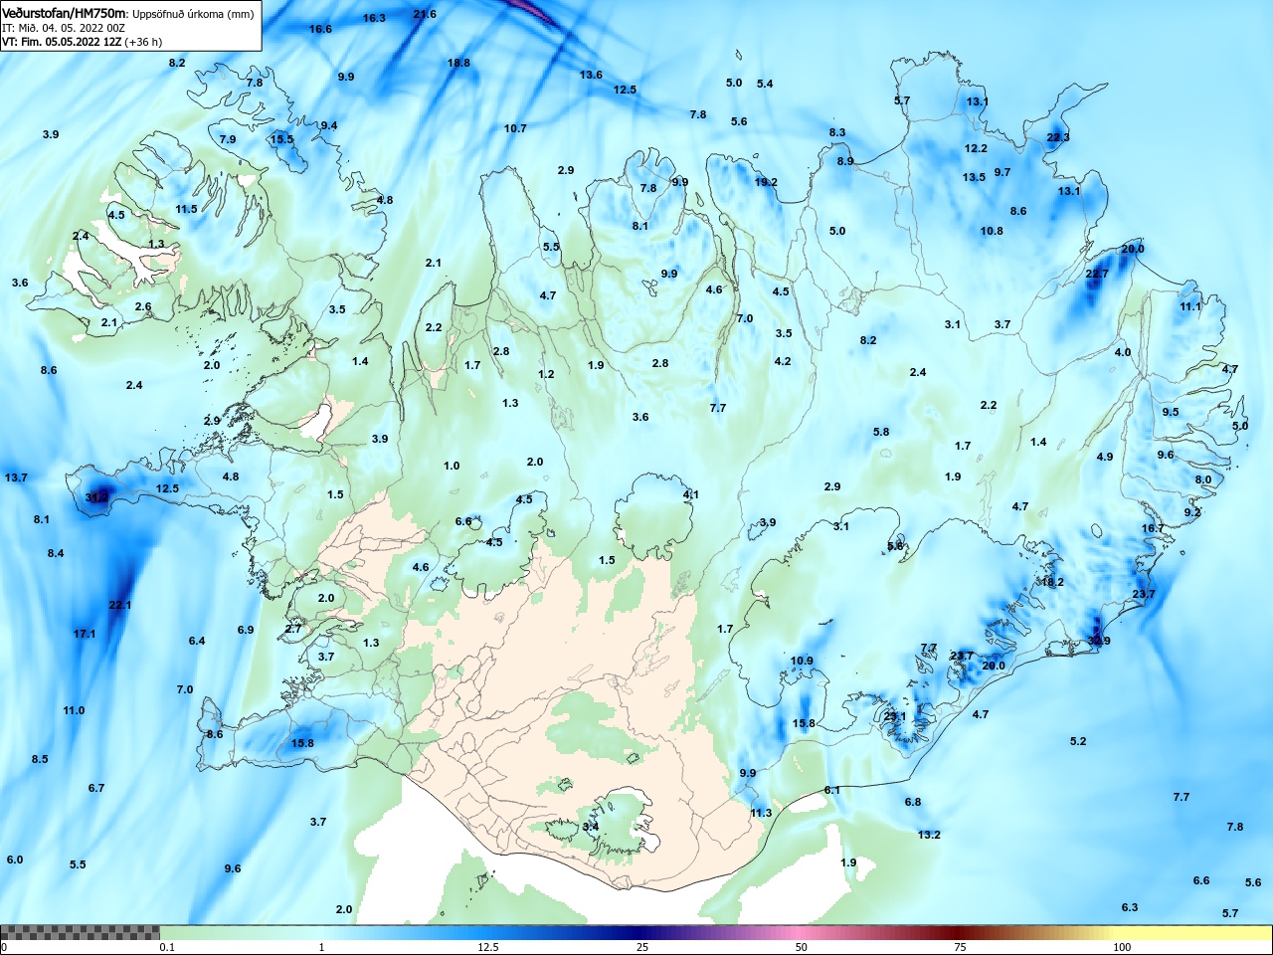Screen dimensions: 1273x955
Task: Click the 6.9 precipitation value
Action: [x=246, y=630]
